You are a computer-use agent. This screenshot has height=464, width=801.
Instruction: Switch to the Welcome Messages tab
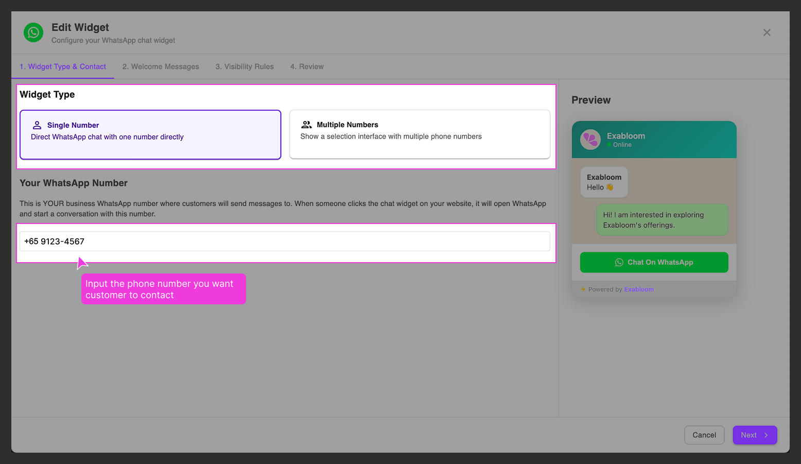[161, 66]
